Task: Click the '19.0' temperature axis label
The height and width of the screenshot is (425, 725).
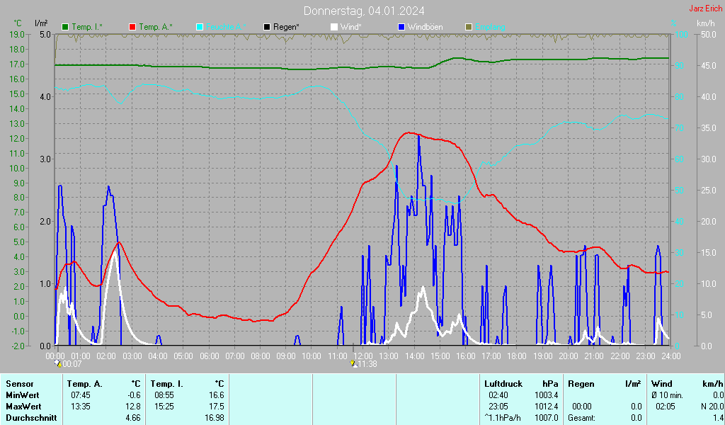Action: tap(17, 34)
